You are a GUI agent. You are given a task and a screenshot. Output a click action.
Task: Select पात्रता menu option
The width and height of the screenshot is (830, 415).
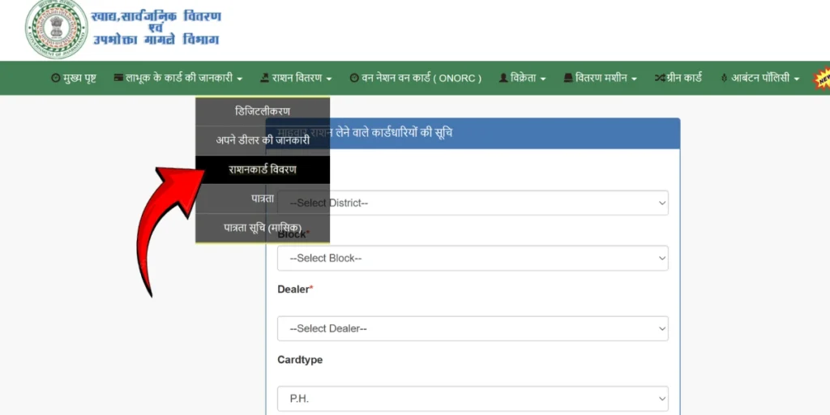pos(263,199)
